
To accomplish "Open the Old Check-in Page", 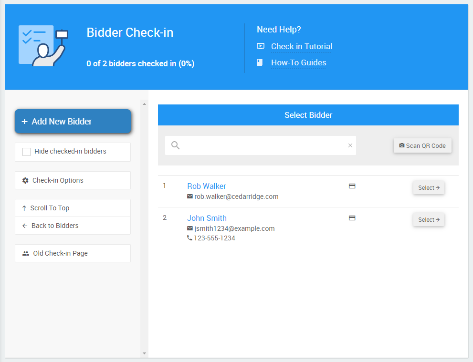I will 73,253.
